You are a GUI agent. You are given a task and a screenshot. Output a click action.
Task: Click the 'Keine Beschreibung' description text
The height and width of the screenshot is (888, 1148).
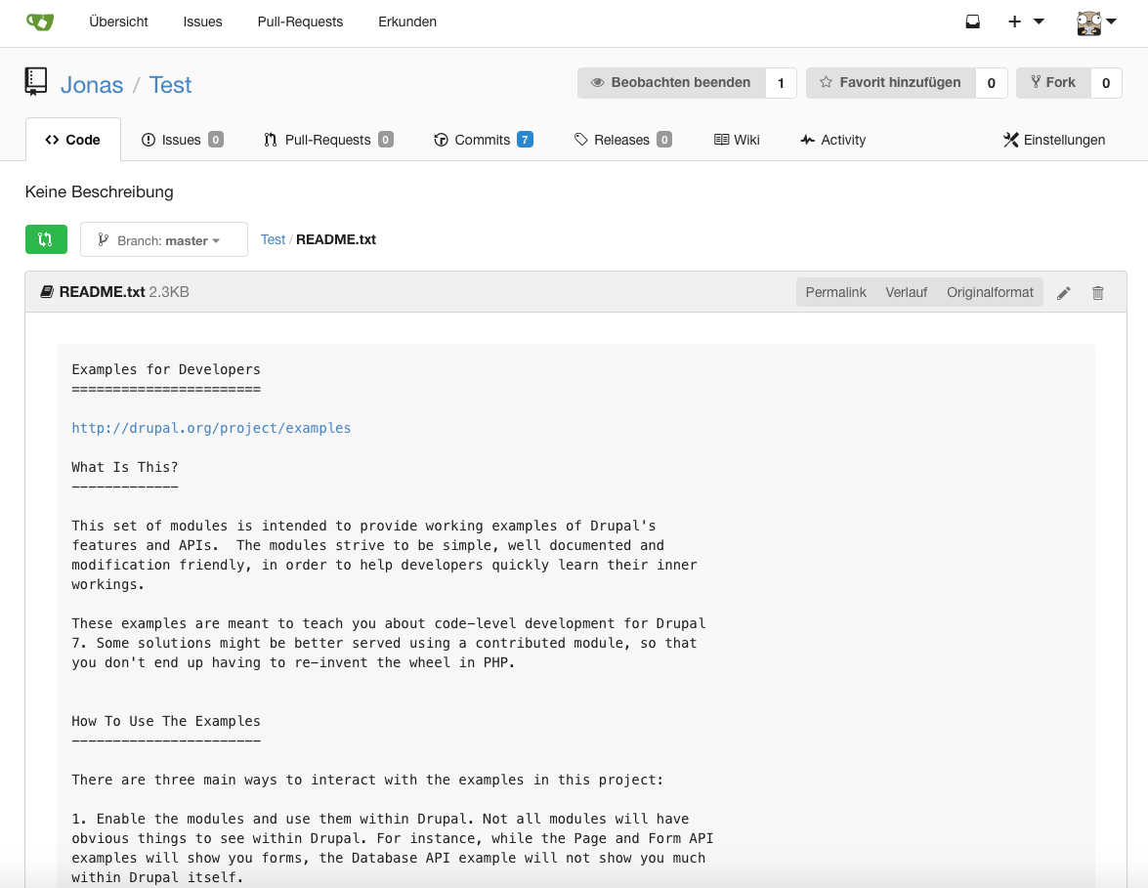point(99,191)
